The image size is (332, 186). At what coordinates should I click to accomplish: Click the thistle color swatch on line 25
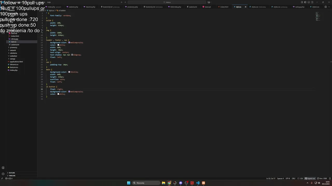(69, 72)
